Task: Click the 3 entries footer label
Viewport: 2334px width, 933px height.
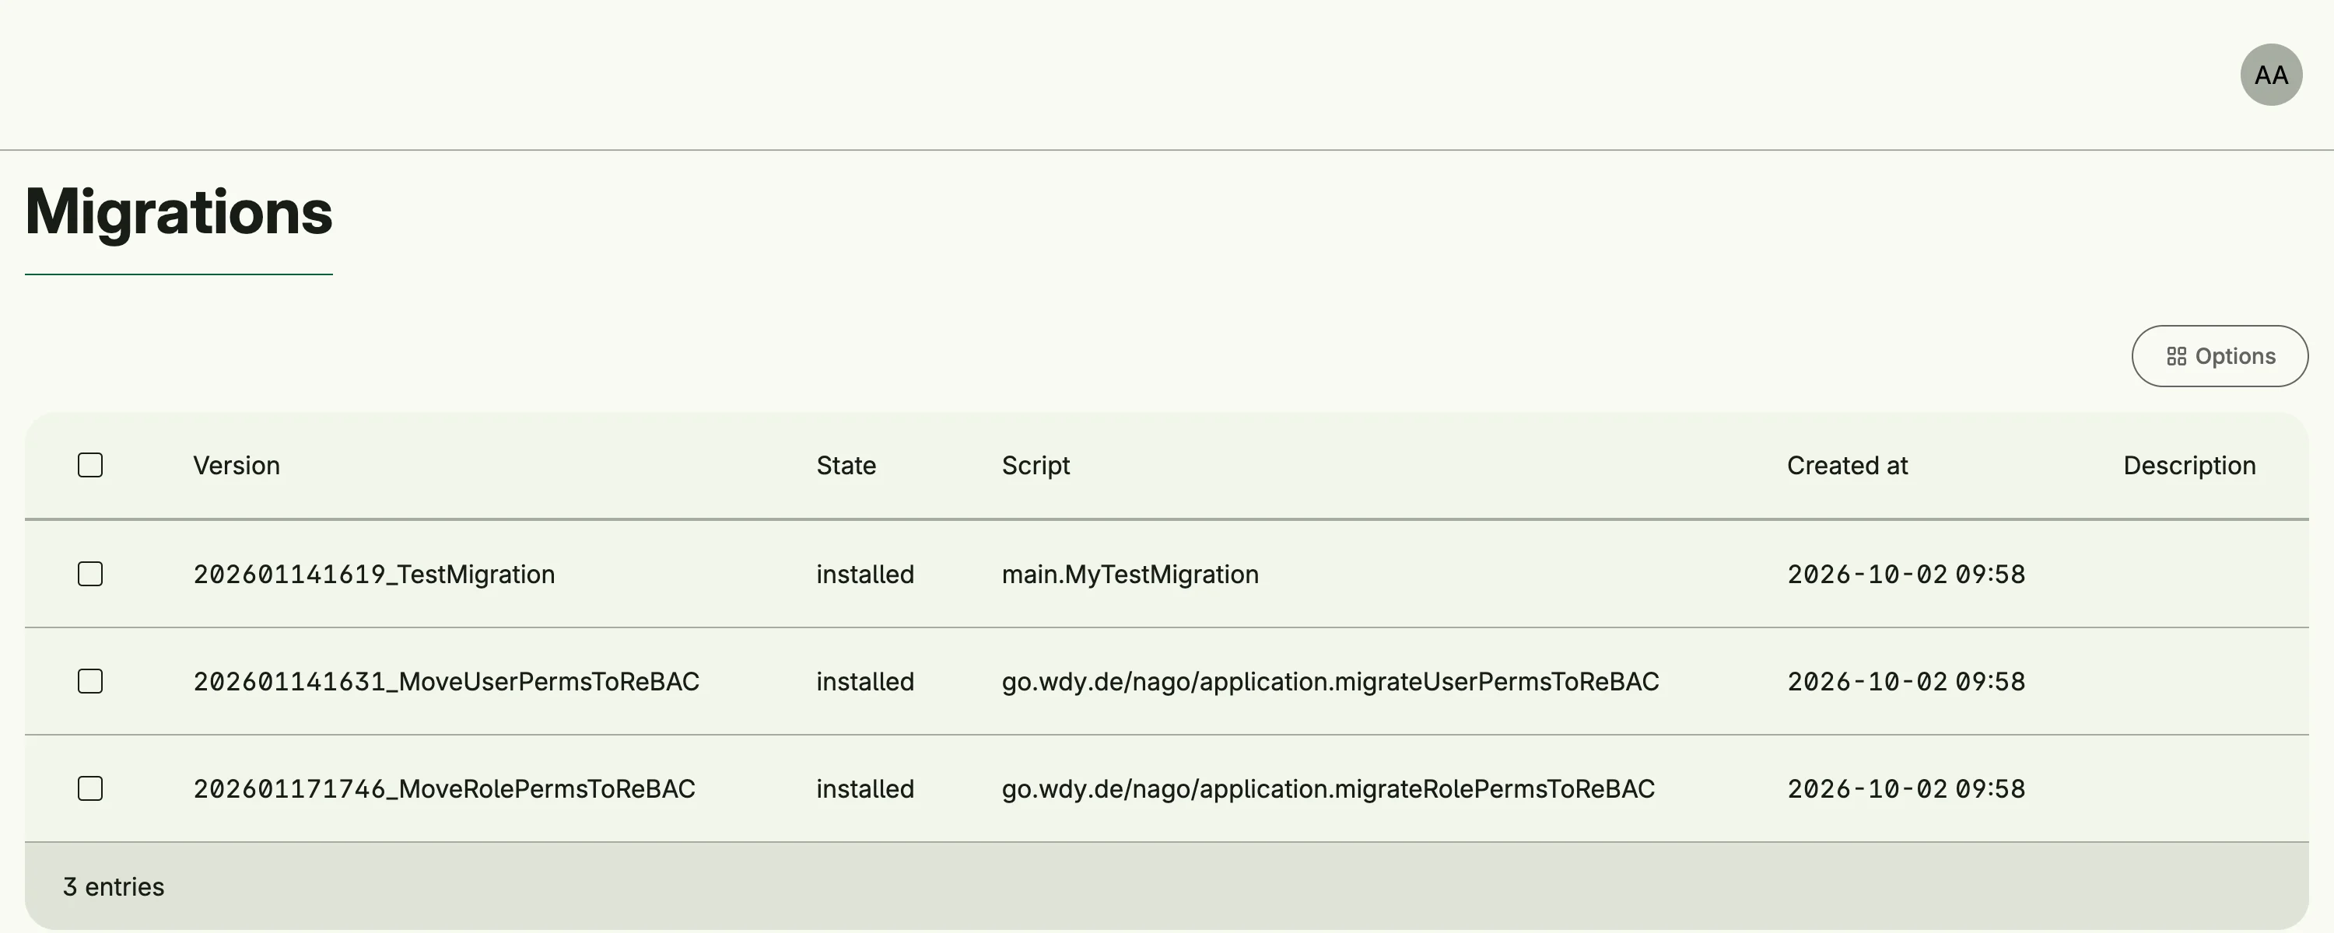Action: pos(114,887)
